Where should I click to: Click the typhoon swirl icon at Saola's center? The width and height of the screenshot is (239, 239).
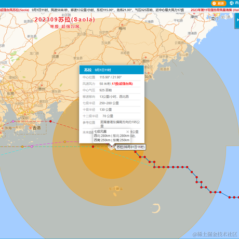[x=111, y=147]
